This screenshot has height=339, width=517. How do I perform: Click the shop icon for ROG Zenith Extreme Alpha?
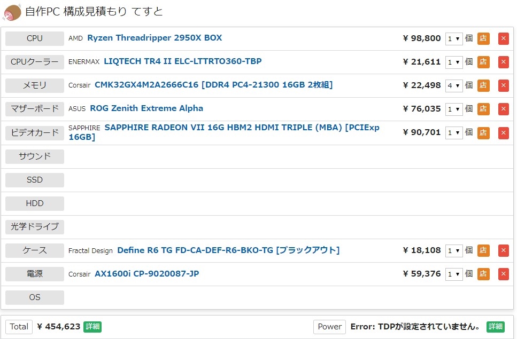483,109
